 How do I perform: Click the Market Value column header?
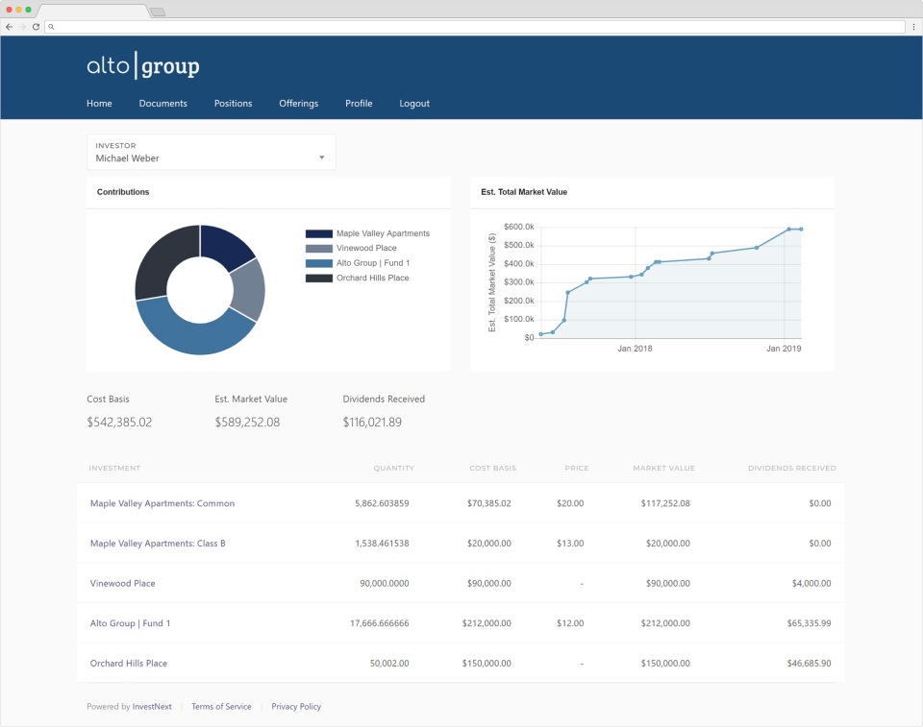[x=664, y=469]
